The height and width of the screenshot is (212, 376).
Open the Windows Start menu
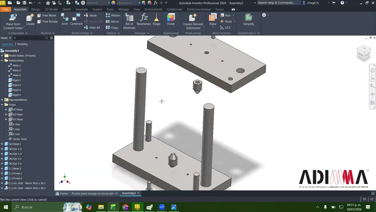(6, 207)
